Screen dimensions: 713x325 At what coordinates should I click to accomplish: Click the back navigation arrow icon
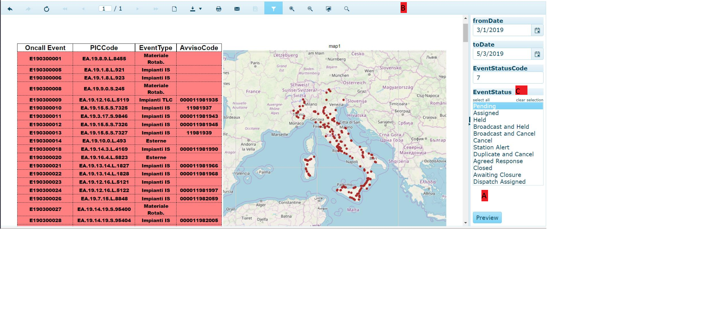pos(10,9)
